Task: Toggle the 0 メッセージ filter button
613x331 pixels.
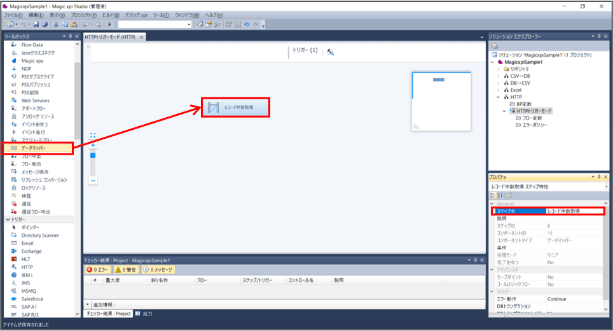Action: point(158,270)
